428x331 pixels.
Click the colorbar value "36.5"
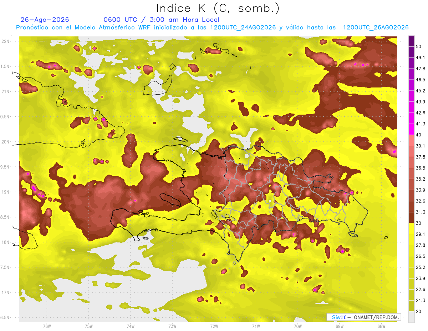[420, 168]
